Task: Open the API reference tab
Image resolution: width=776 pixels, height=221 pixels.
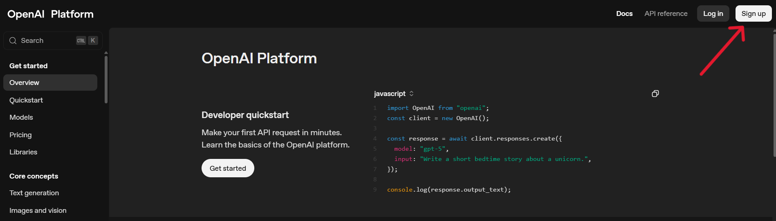Action: coord(666,13)
